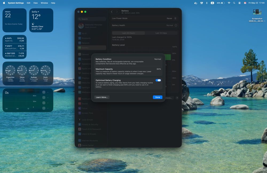Image resolution: width=267 pixels, height=173 pixels.
Task: Click the Search field in sidebar
Action: click(x=92, y=19)
